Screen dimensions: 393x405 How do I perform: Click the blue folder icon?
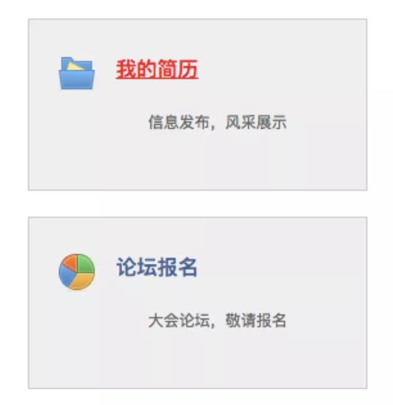(77, 73)
